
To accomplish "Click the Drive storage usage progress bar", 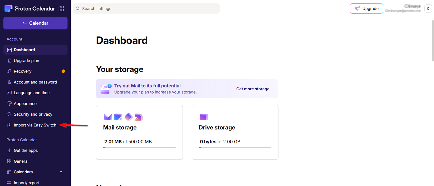I will pyautogui.click(x=235, y=148).
